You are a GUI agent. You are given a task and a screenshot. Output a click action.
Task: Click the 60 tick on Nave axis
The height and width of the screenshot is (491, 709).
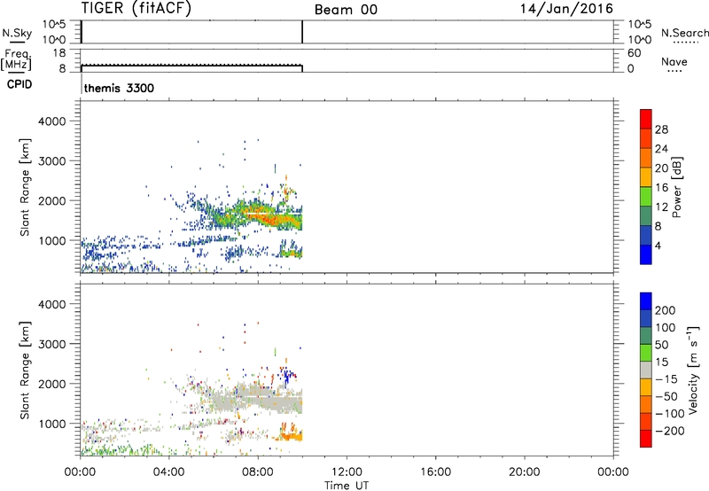635,53
